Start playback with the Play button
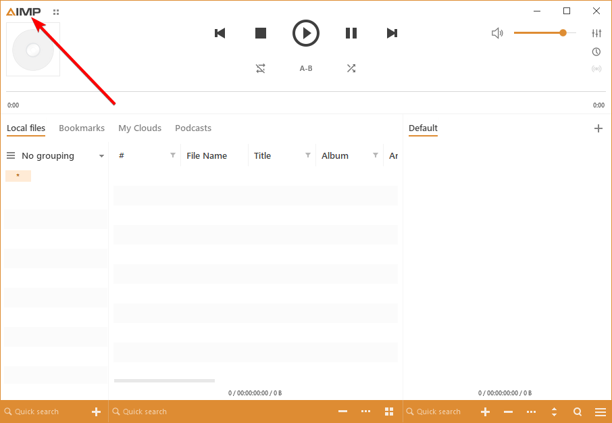This screenshot has width=612, height=423. point(306,33)
